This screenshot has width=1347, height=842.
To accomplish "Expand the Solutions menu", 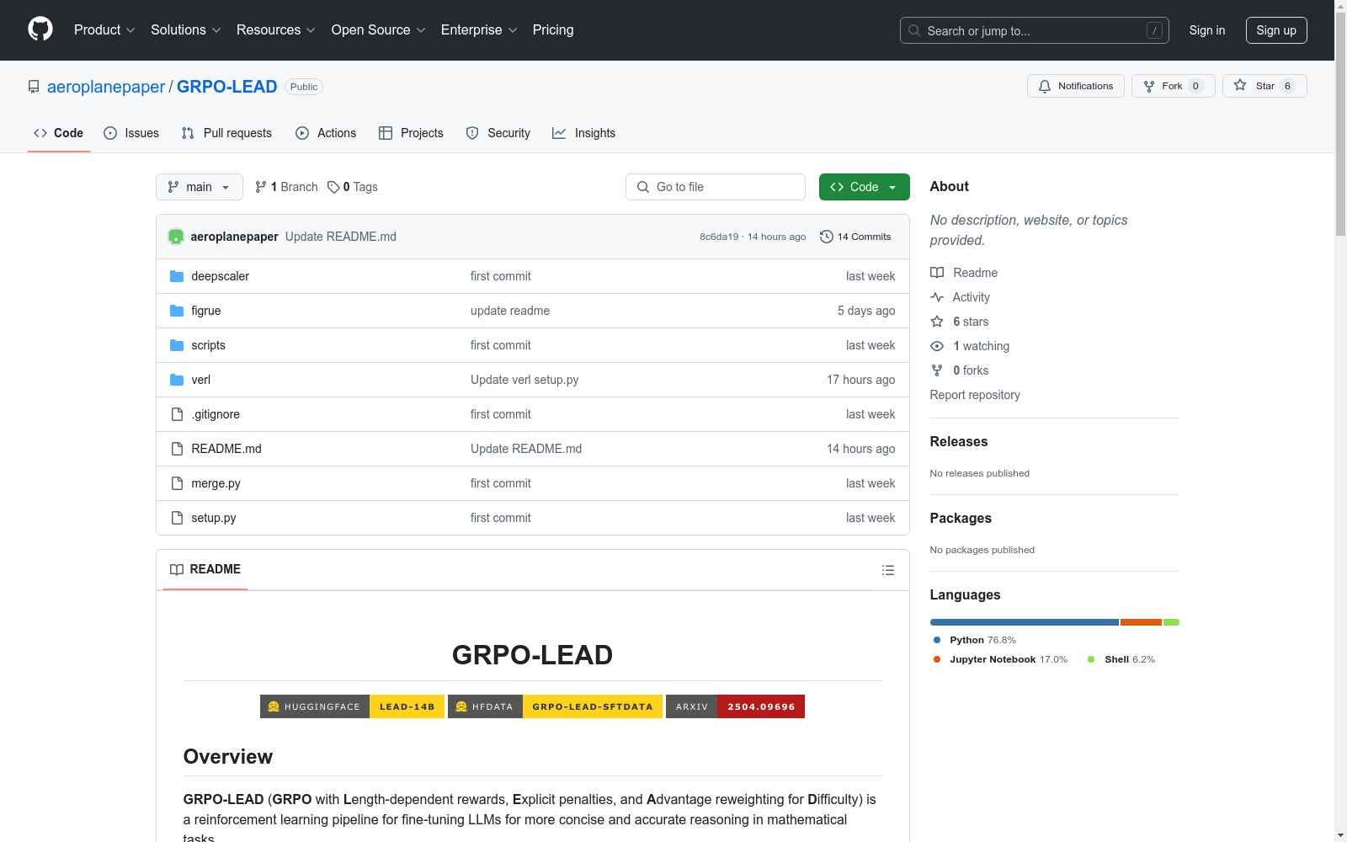I will click(186, 29).
